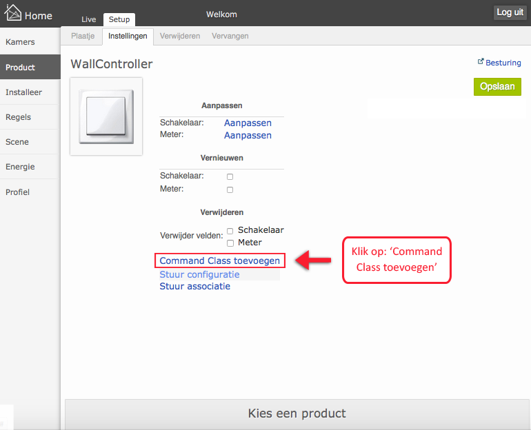The height and width of the screenshot is (430, 531).
Task: Open the Live tab
Action: pos(88,19)
